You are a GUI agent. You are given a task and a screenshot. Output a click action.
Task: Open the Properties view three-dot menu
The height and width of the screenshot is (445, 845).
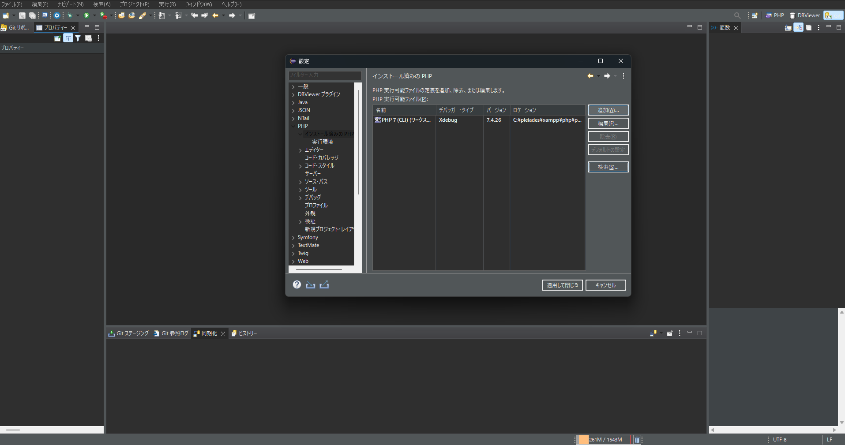coord(98,38)
